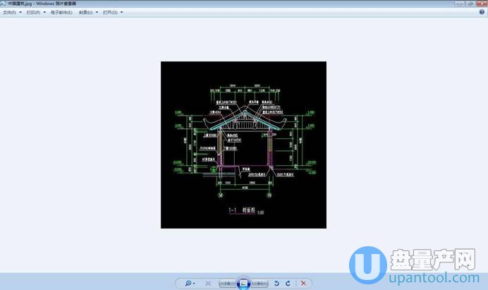
Task: Open the 刻录(U) menu
Action: tap(85, 12)
